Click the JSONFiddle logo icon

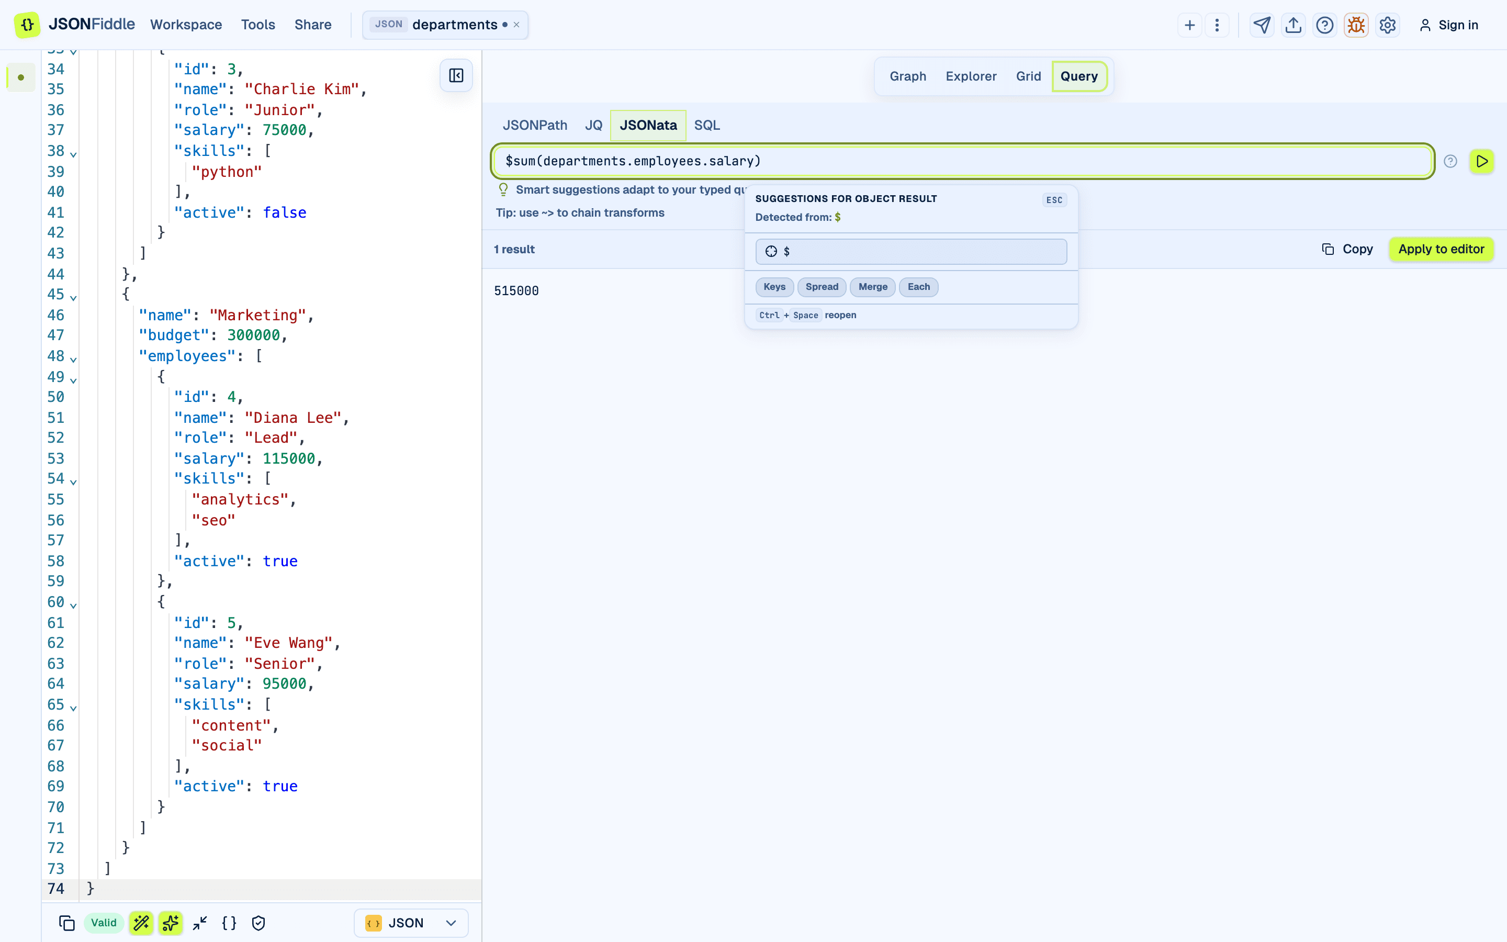point(27,25)
